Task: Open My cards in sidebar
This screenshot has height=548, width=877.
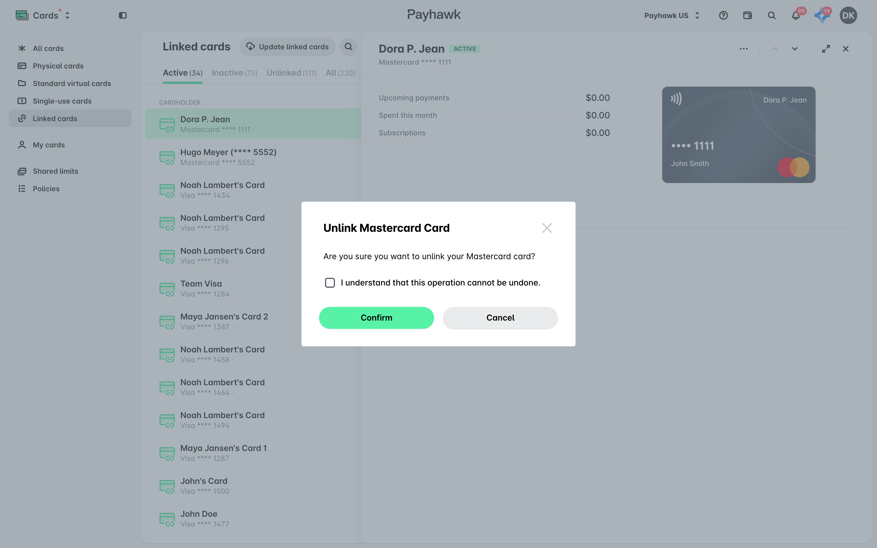Action: click(x=70, y=145)
